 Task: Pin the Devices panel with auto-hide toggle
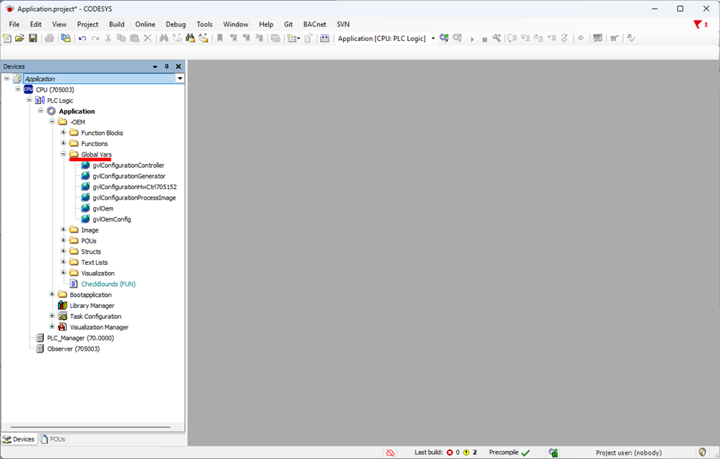point(166,67)
